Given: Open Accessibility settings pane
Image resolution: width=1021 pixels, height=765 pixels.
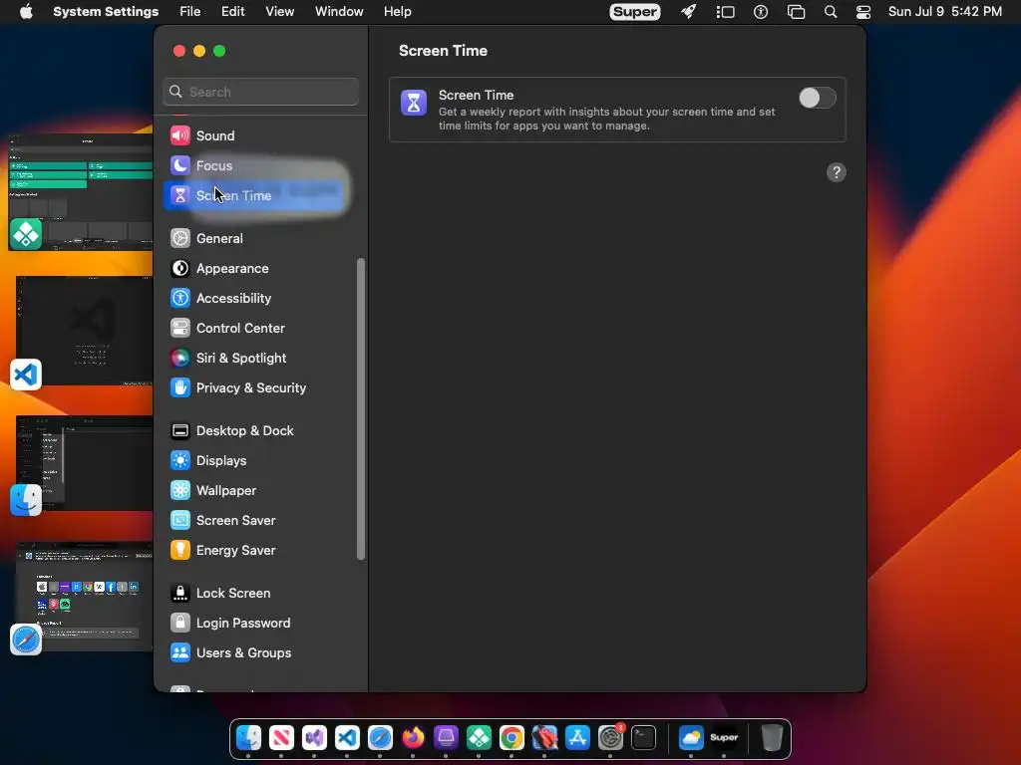Looking at the screenshot, I should pos(260,298).
